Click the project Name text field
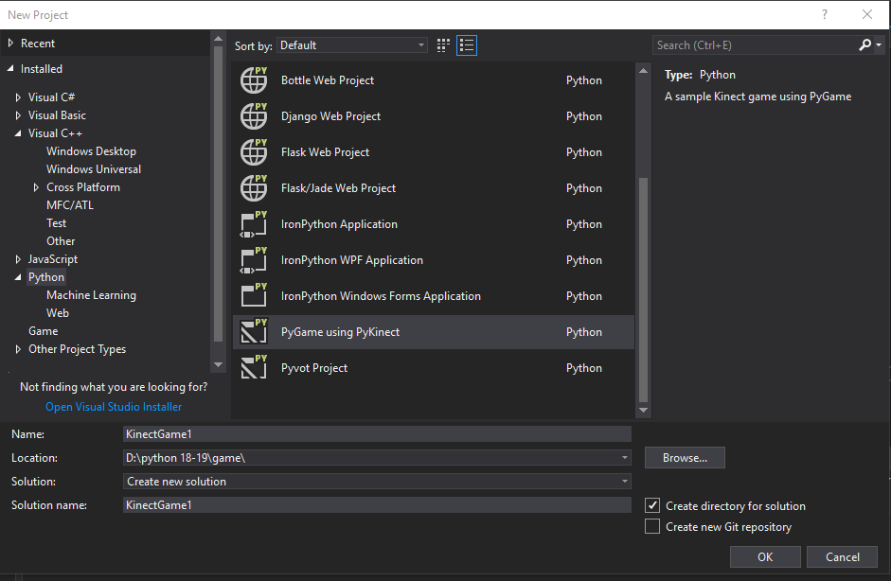 tap(377, 434)
